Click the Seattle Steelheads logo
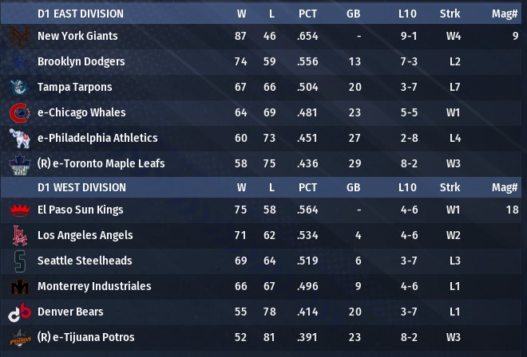 pyautogui.click(x=18, y=261)
